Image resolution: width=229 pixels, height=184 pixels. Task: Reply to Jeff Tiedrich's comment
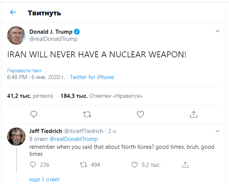click(33, 165)
